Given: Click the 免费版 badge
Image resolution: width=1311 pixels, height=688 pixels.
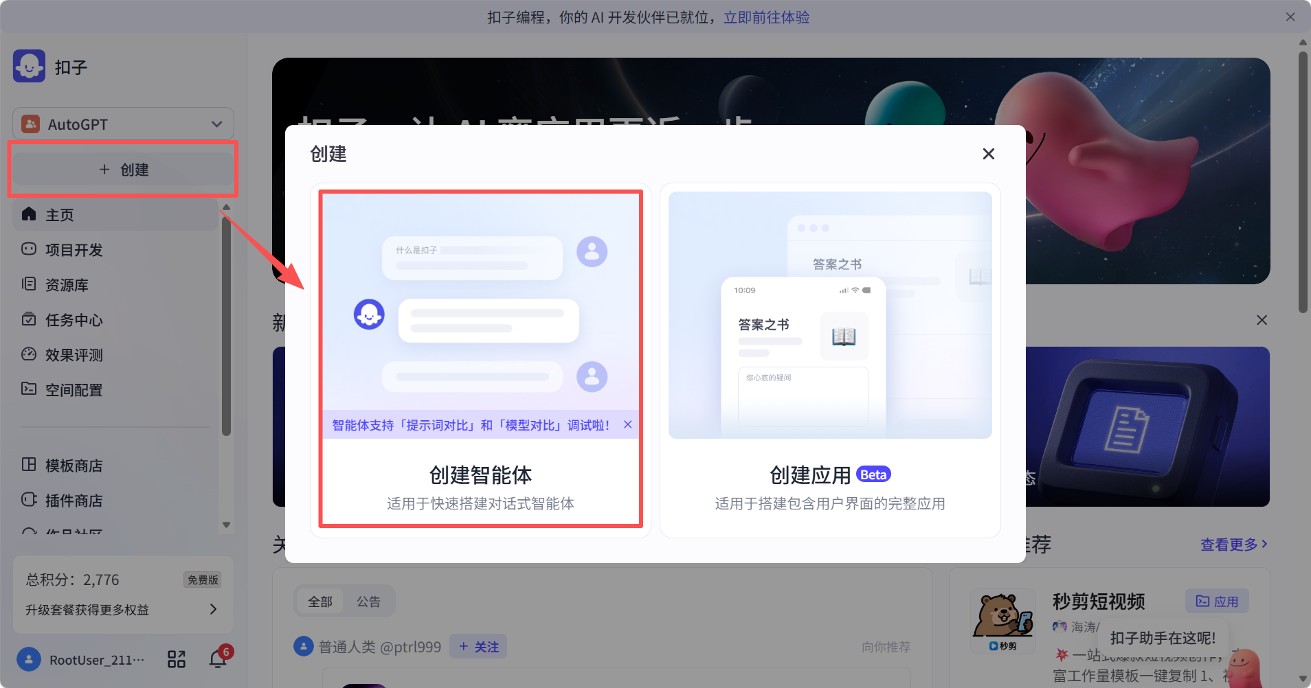Looking at the screenshot, I should tap(203, 580).
